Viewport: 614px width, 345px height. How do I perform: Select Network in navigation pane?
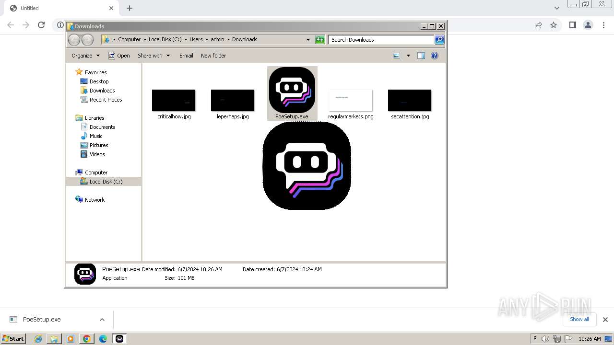(94, 200)
